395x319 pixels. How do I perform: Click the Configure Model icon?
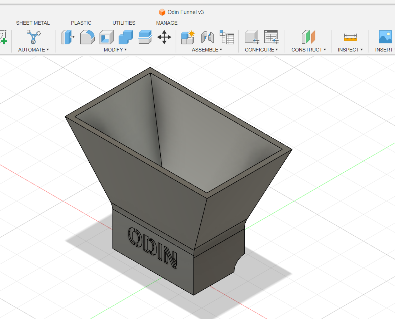[252, 37]
